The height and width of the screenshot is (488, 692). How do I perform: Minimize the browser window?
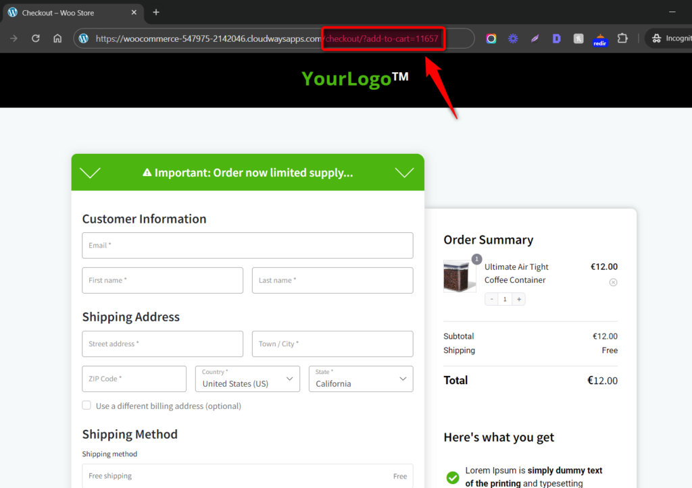click(672, 12)
